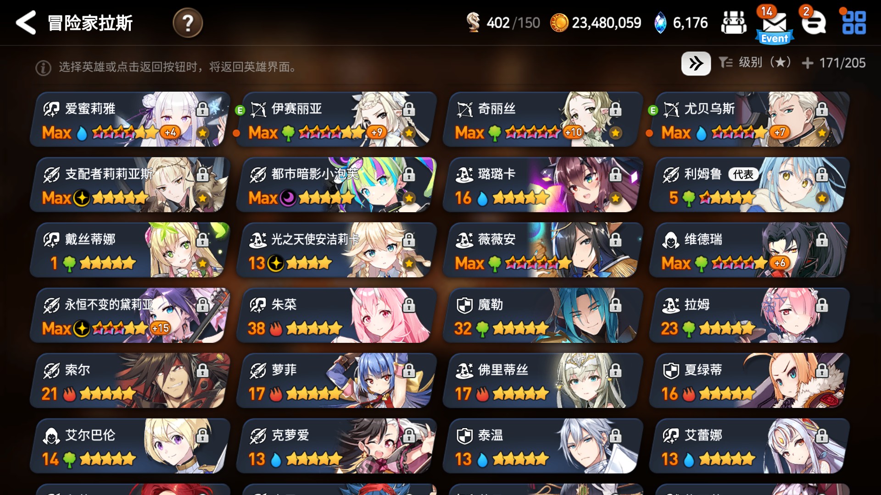Select hero 维德瑞 card
The height and width of the screenshot is (495, 881).
click(x=749, y=250)
